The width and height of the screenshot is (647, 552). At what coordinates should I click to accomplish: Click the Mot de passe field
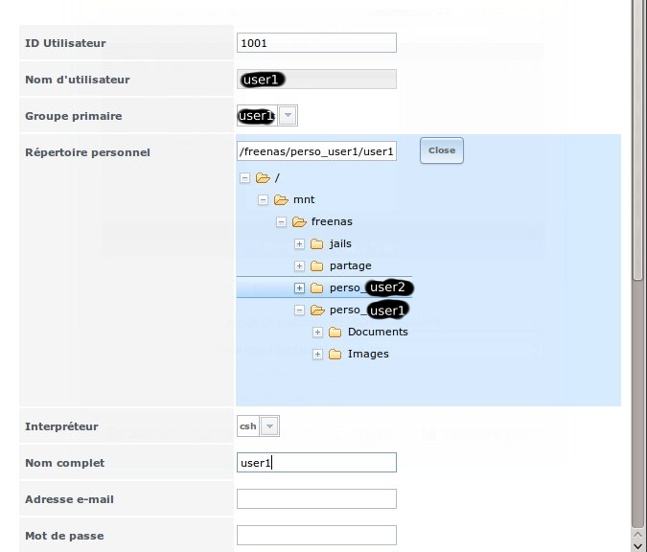coord(315,535)
